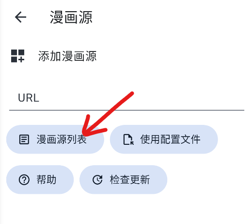Click the underline of URL field

tap(126, 110)
